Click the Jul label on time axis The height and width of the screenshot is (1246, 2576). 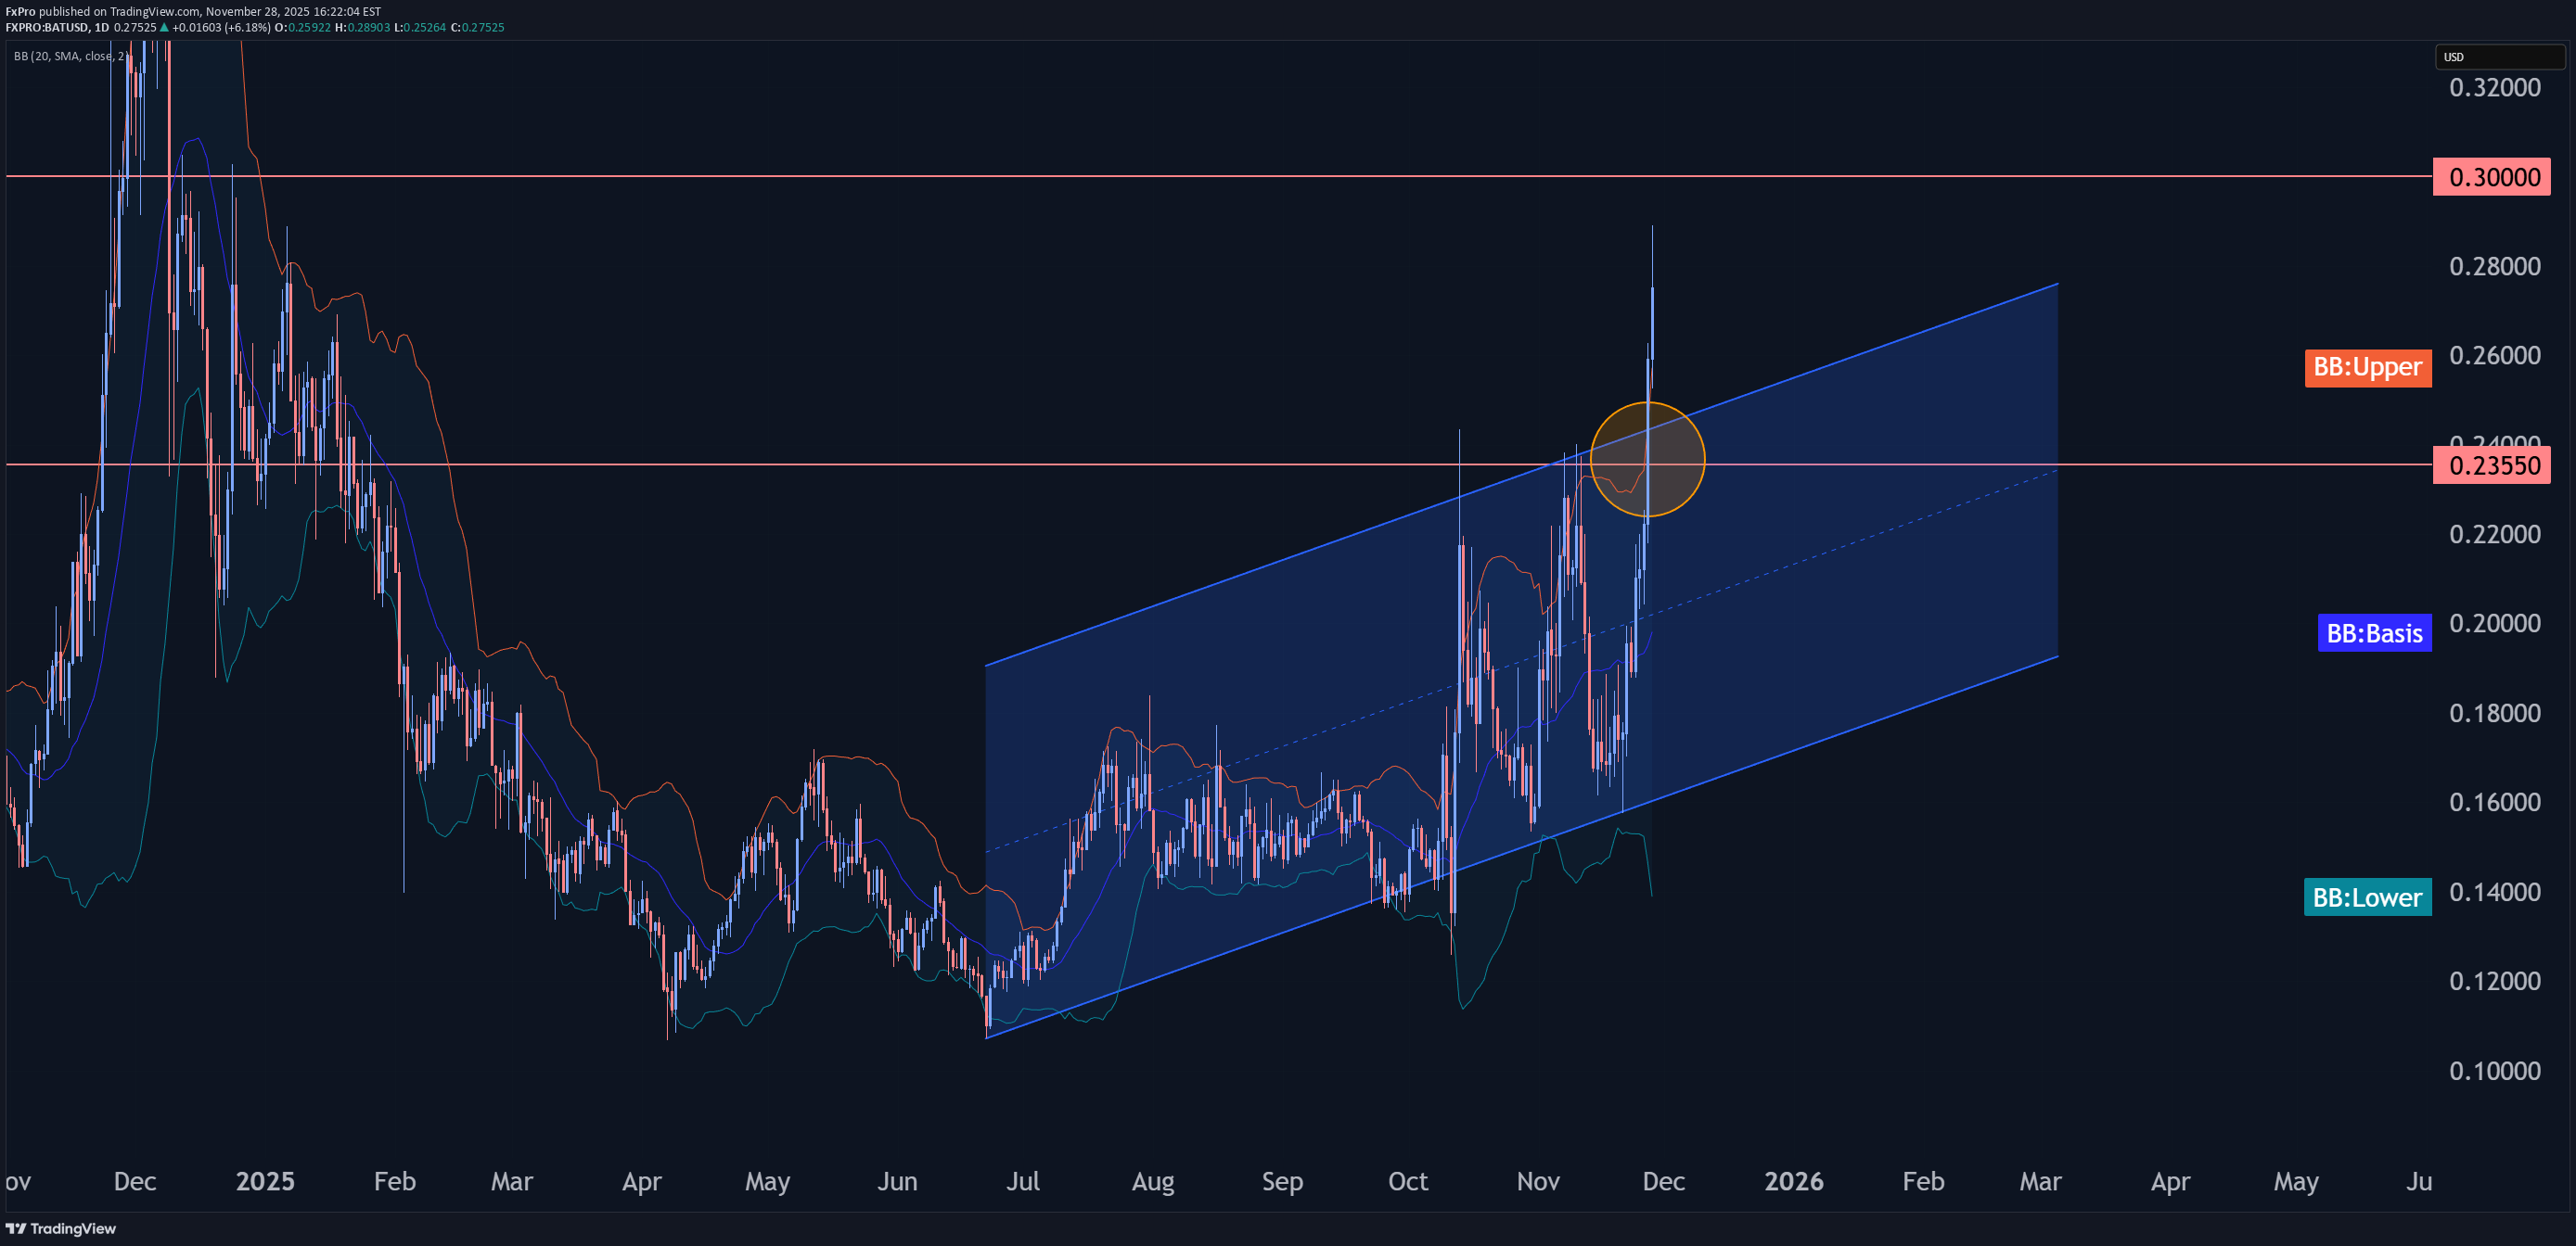(1022, 1181)
